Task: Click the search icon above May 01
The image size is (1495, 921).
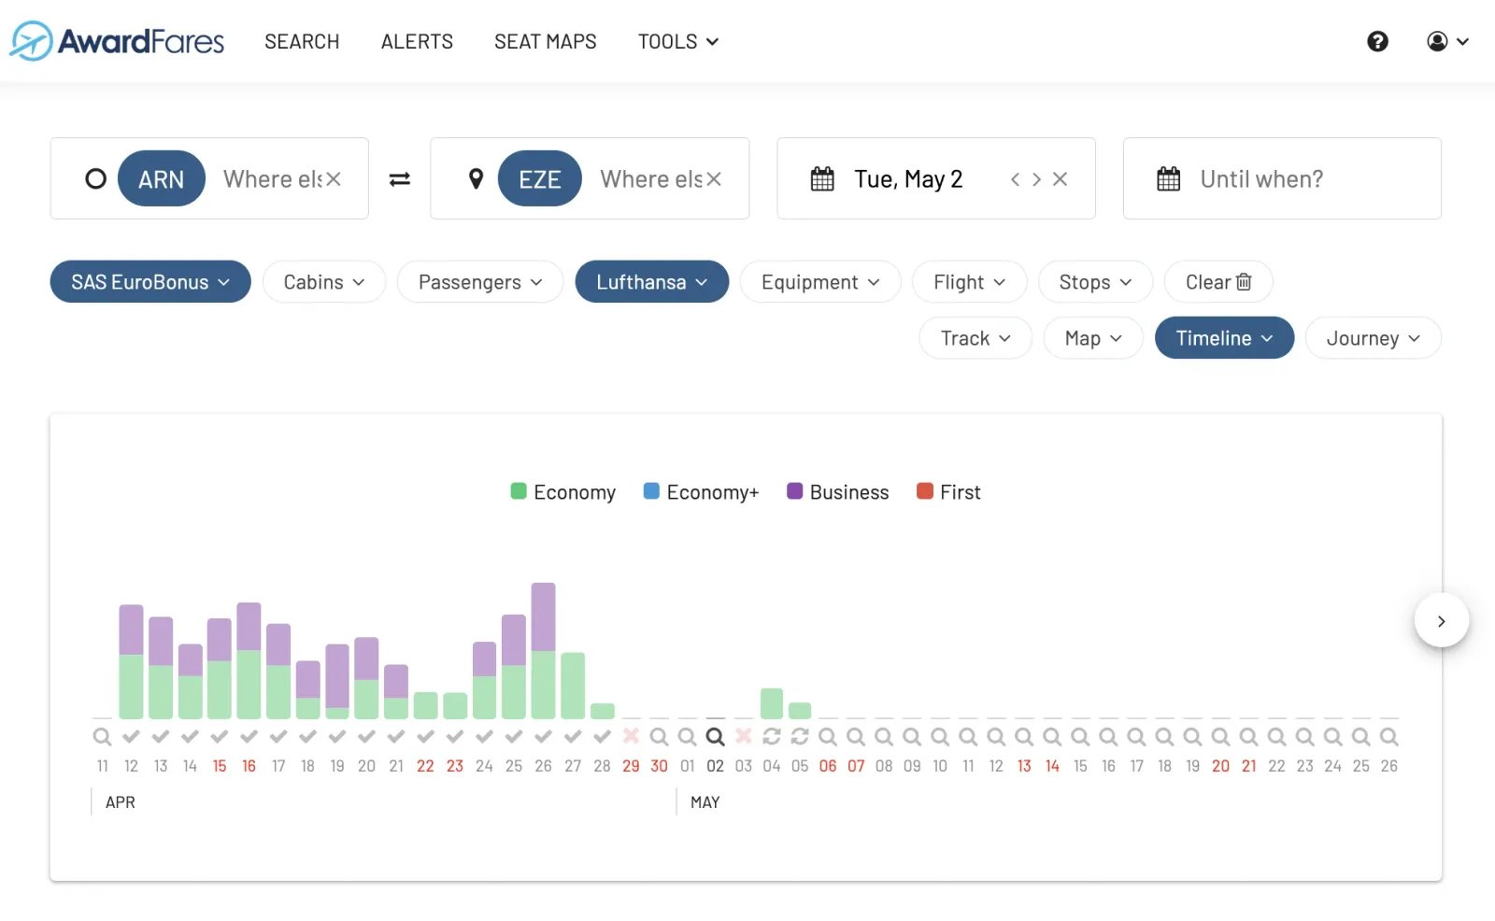Action: [687, 736]
